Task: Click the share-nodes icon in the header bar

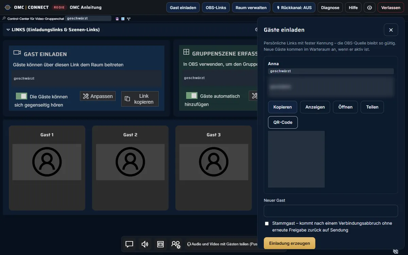Action: click(129, 19)
